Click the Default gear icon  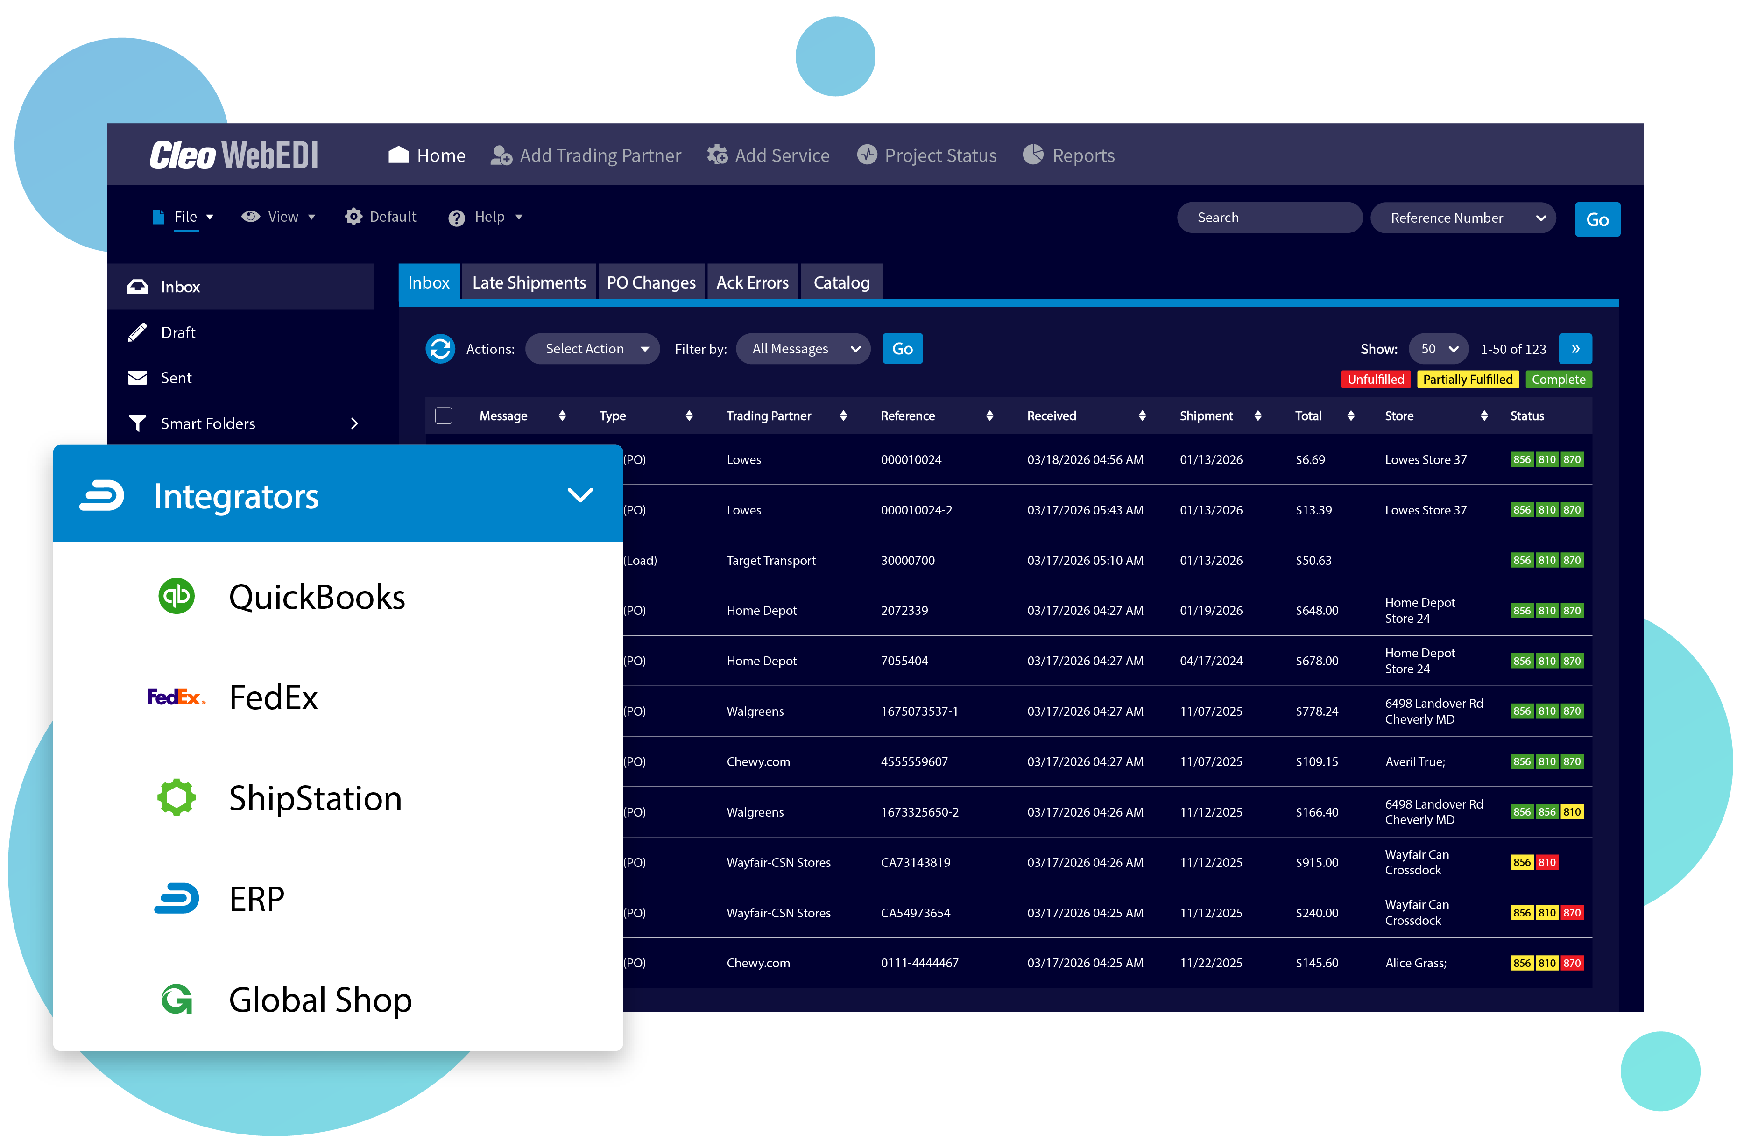point(353,216)
